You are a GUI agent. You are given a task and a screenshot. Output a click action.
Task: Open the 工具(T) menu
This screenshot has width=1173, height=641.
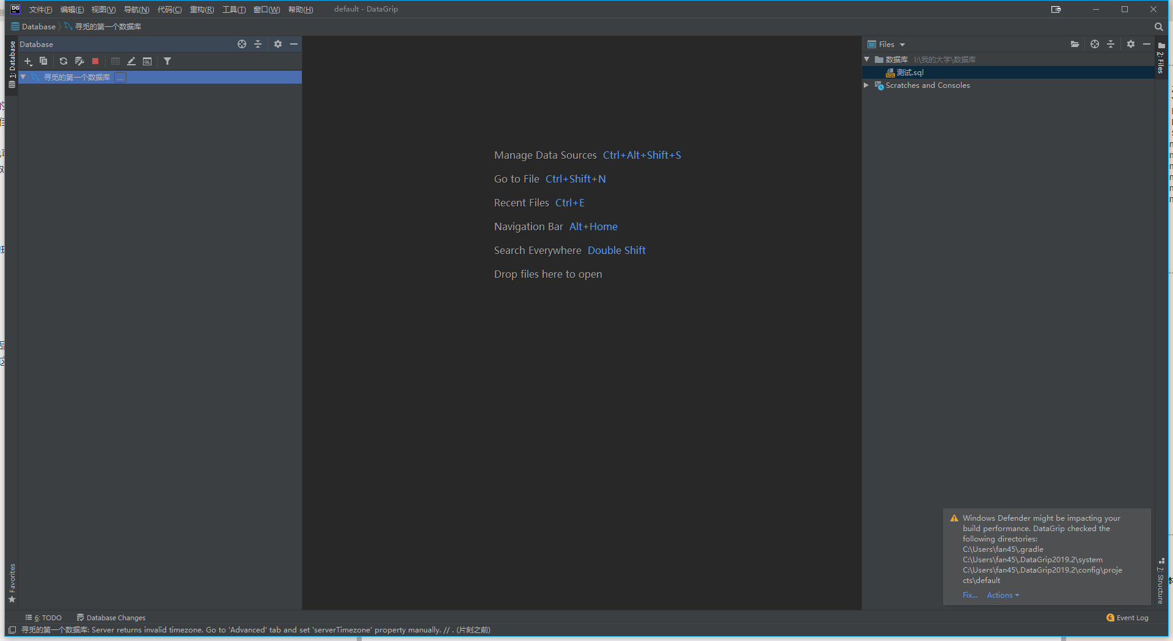coord(234,9)
